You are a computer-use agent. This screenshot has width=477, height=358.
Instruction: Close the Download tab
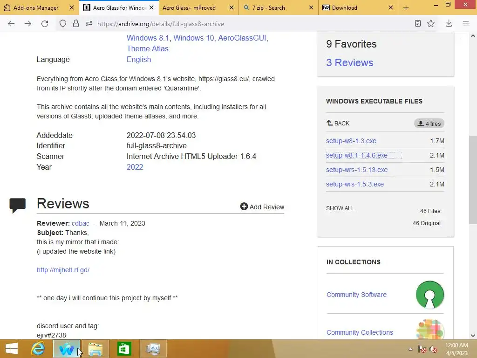[x=391, y=7]
